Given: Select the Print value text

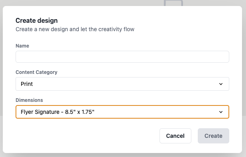Looking at the screenshot, I should click(x=27, y=84).
